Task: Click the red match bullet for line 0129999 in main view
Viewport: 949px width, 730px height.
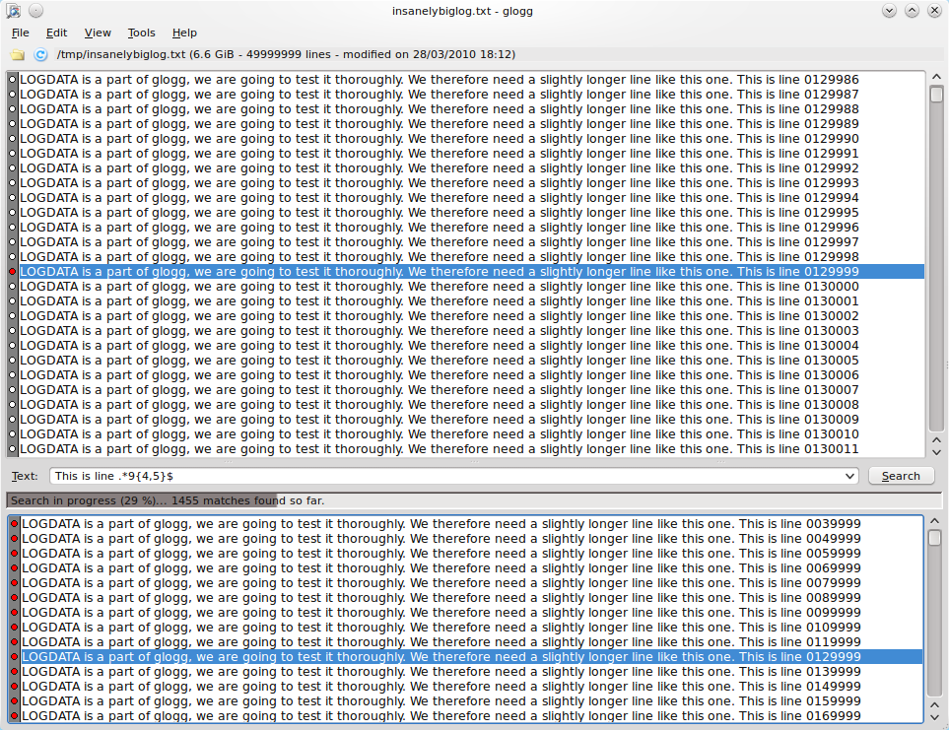Action: (13, 272)
